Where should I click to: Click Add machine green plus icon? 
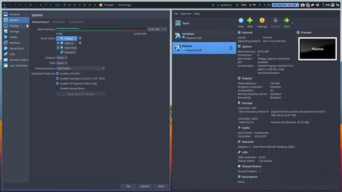click(250, 21)
